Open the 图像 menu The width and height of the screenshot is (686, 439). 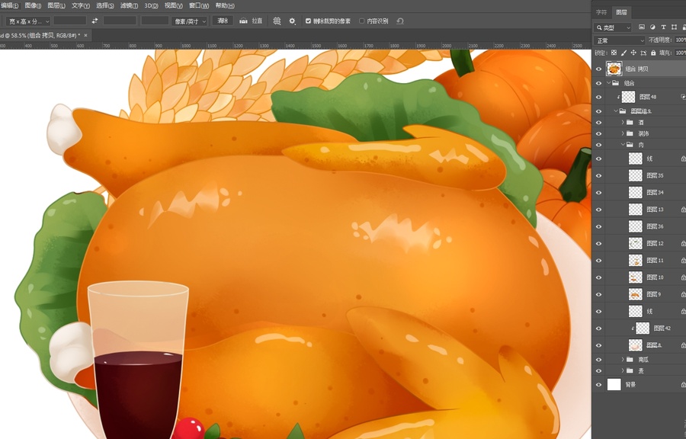point(33,5)
